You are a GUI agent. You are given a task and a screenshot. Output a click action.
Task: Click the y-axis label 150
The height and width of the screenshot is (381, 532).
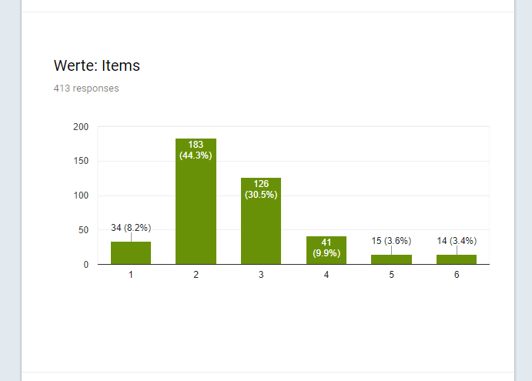81,161
